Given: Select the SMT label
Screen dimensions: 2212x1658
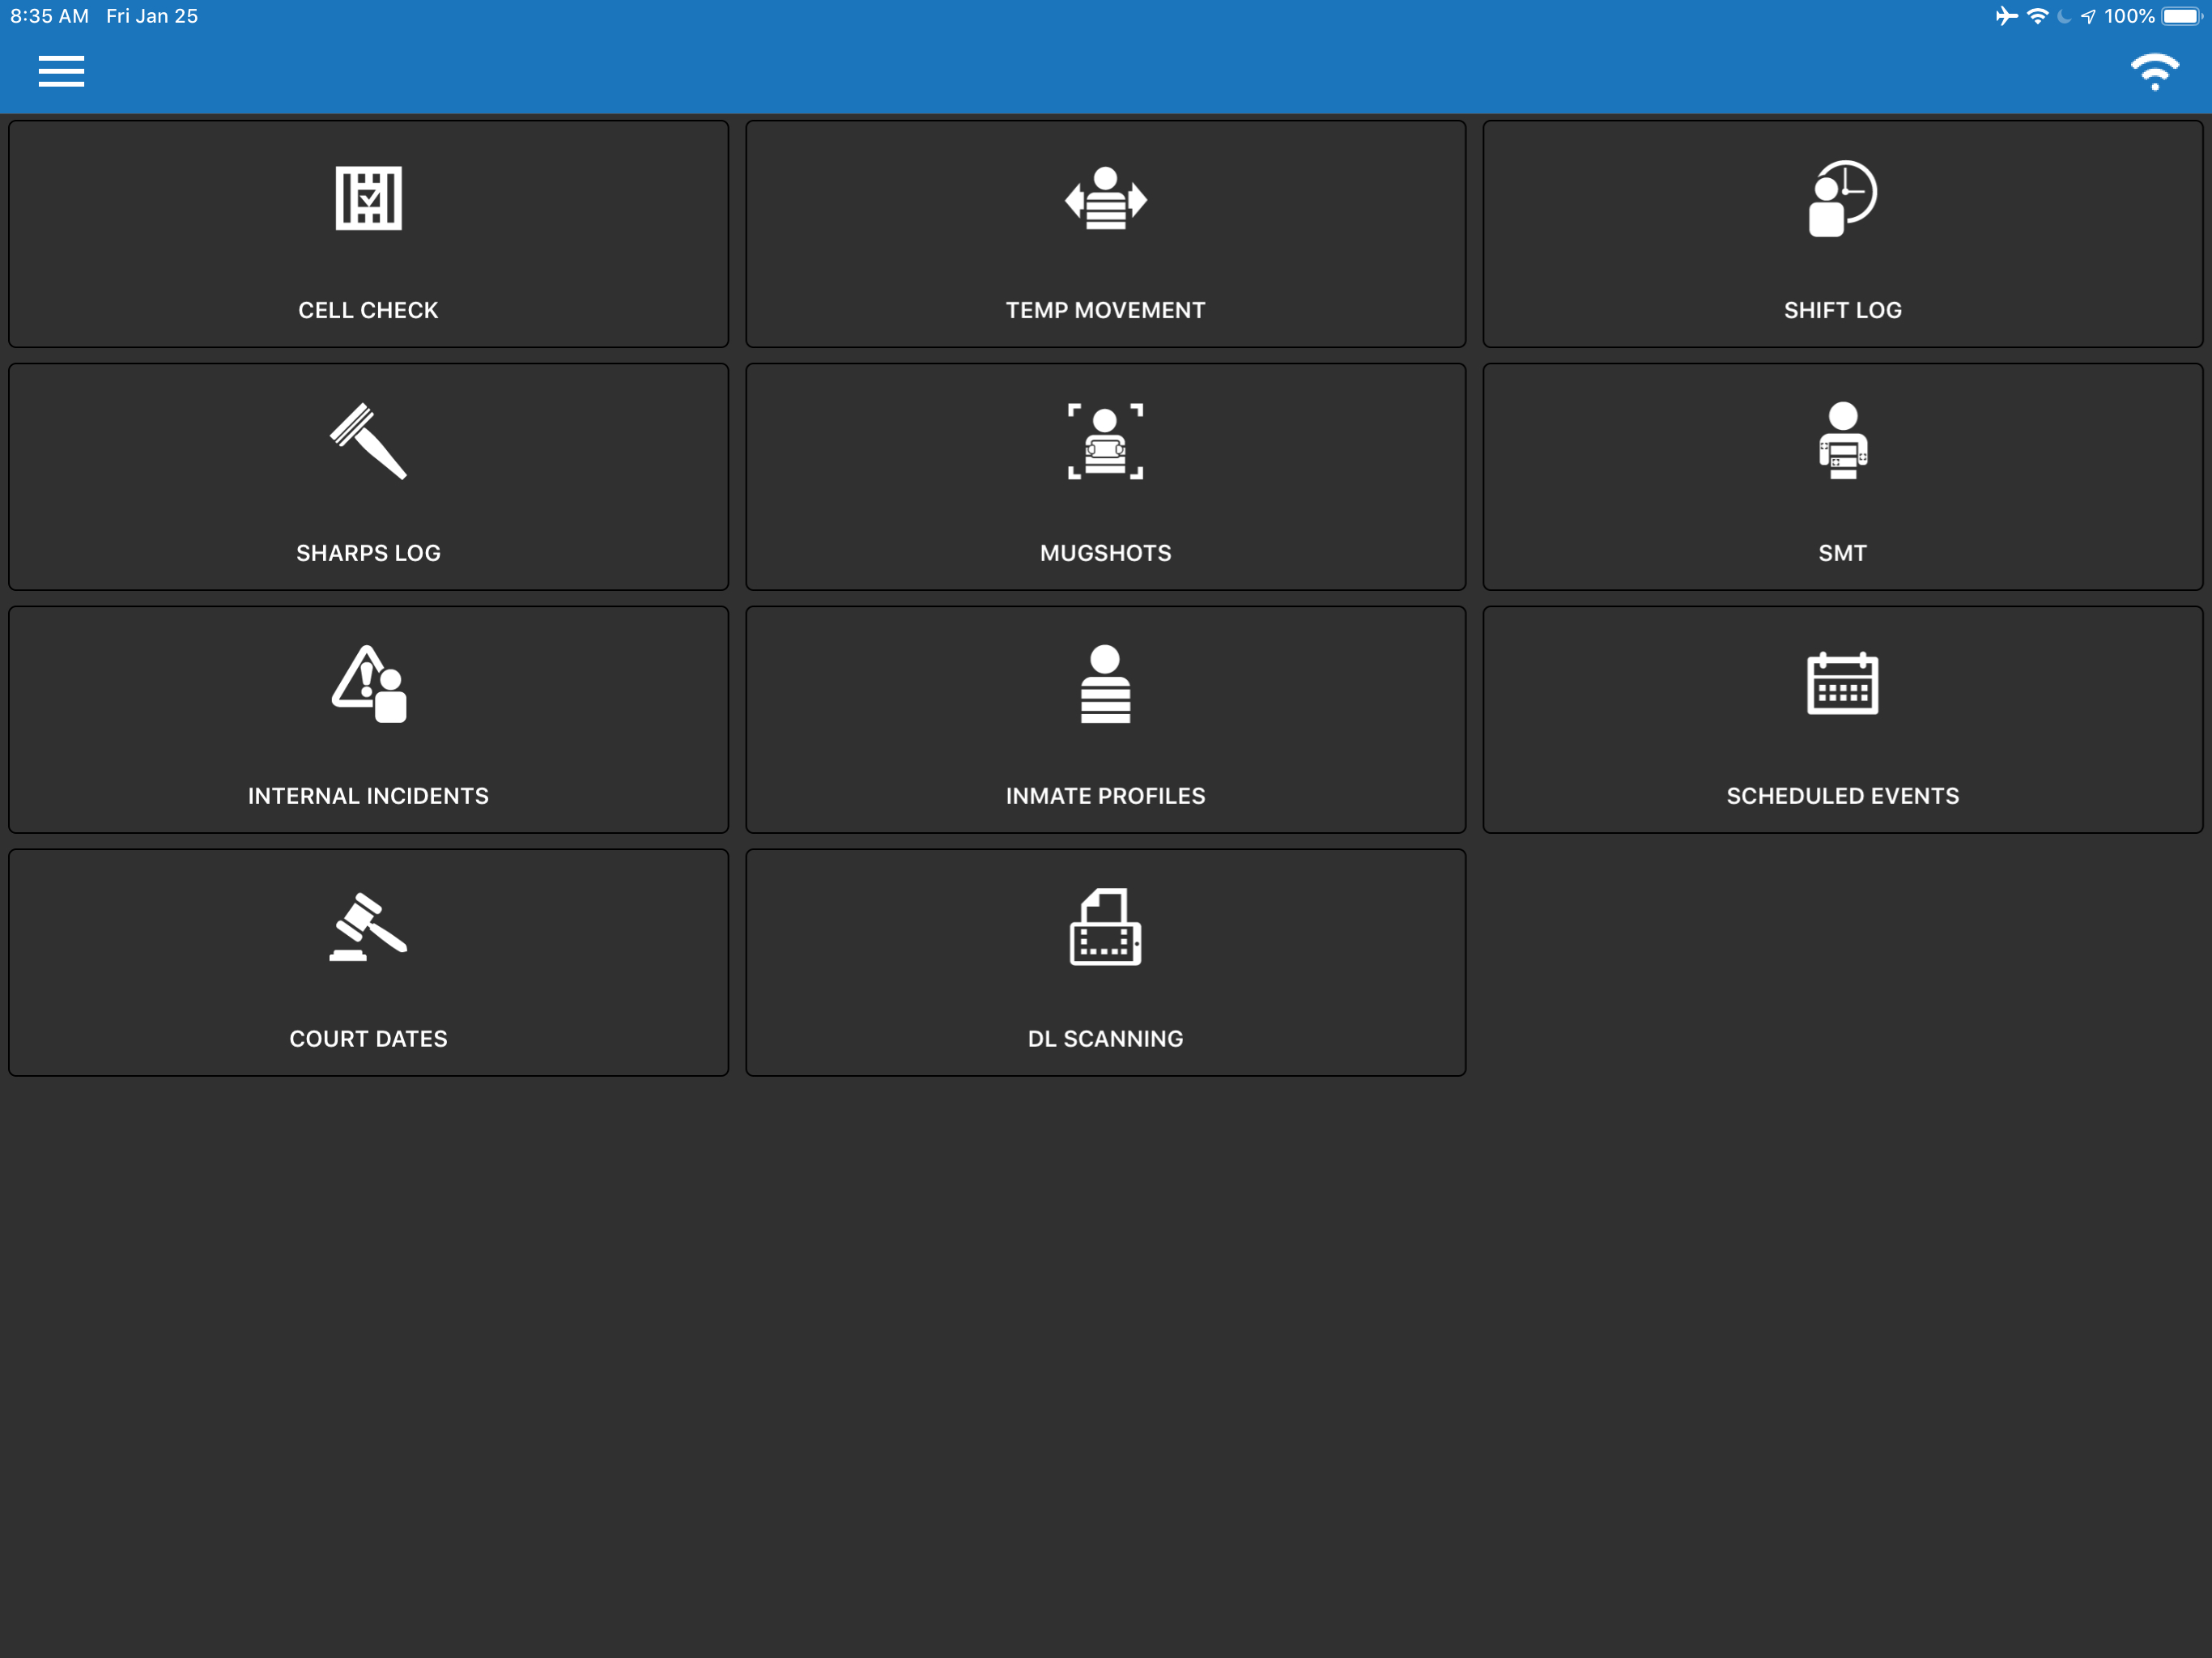Looking at the screenshot, I should (1842, 553).
